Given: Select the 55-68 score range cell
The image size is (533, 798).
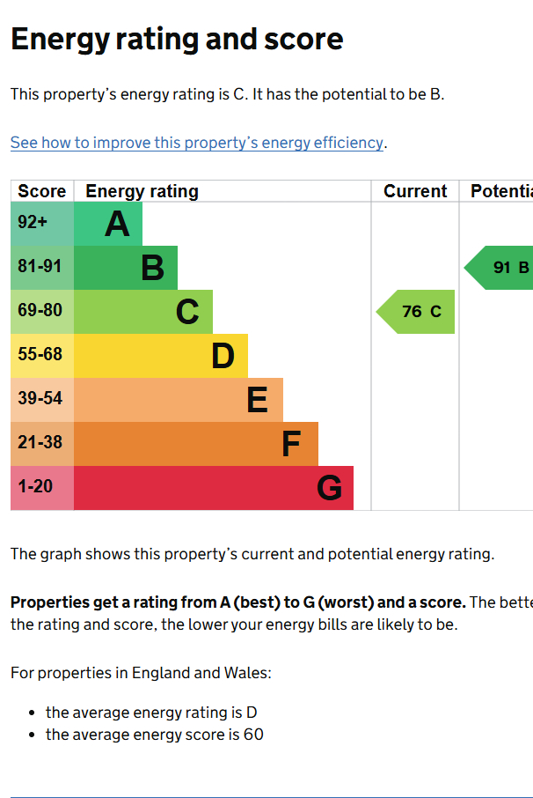Looking at the screenshot, I should tap(42, 356).
